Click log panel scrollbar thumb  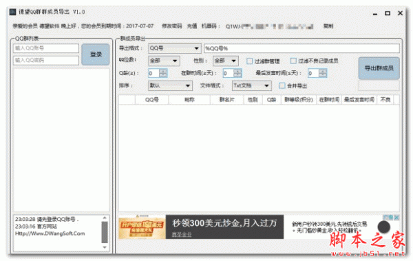tap(105, 232)
